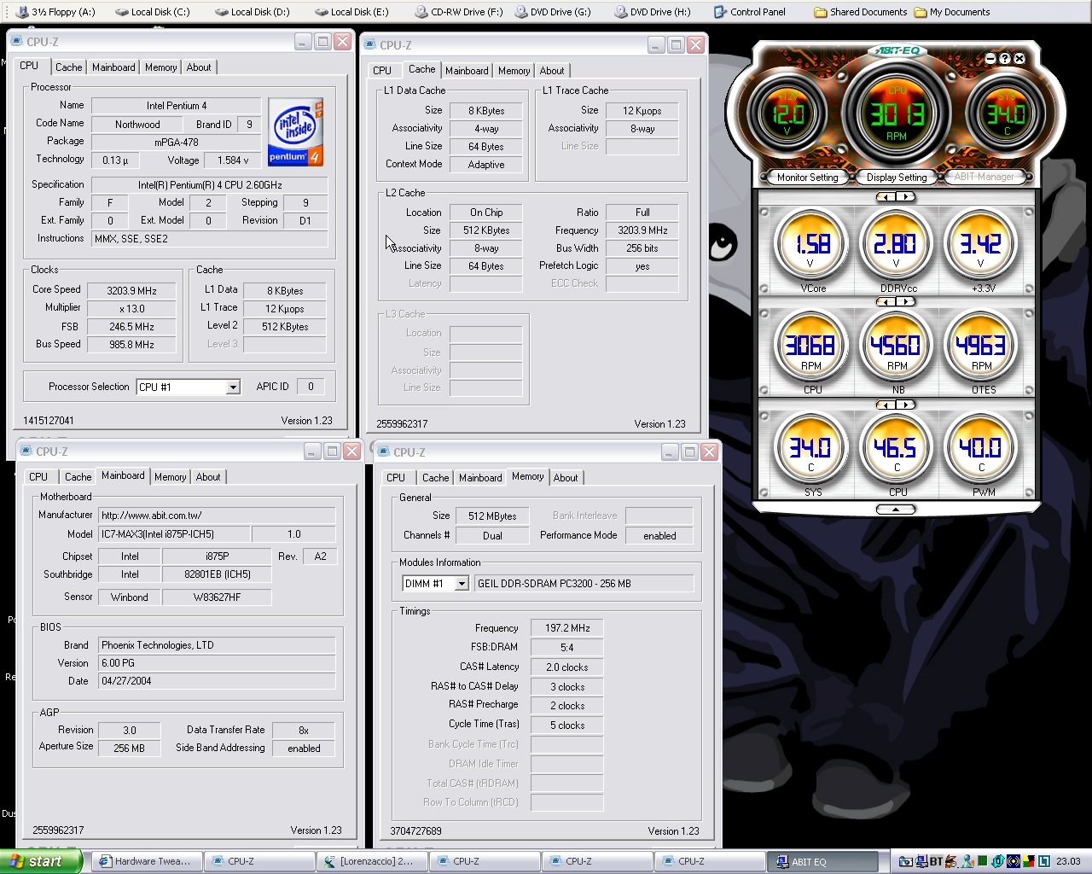Screen dimensions: 1092x874
Task: Click the APIC ID value field
Action: point(311,387)
